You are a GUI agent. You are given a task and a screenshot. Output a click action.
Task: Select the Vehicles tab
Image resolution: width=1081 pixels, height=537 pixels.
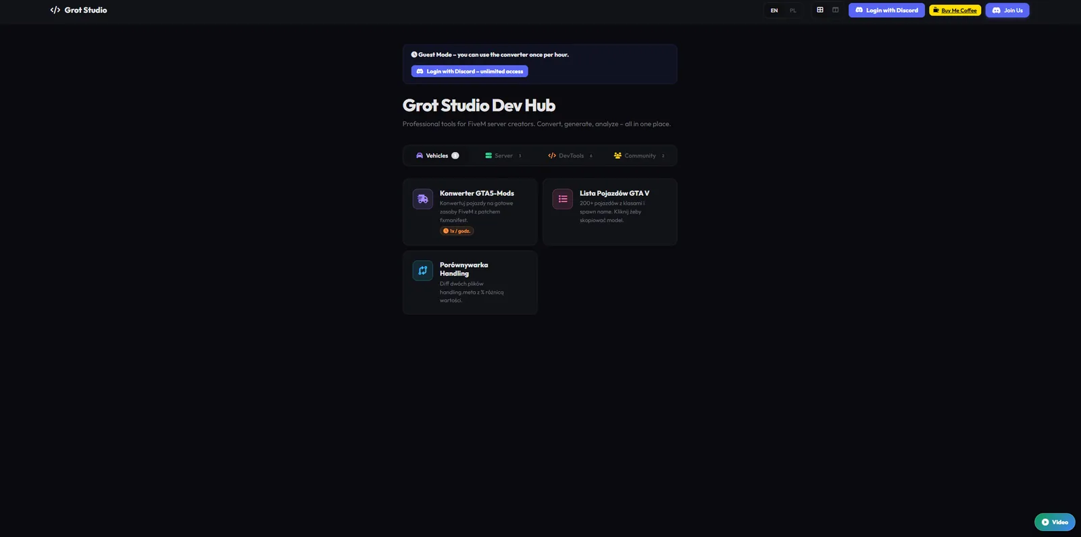(x=437, y=155)
